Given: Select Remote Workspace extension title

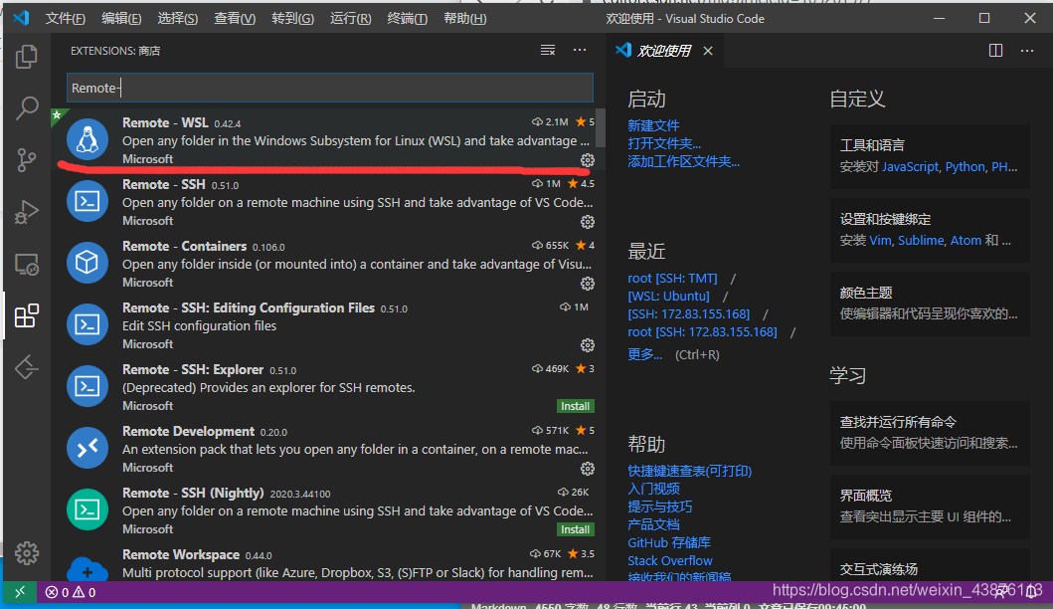Looking at the screenshot, I should [181, 554].
